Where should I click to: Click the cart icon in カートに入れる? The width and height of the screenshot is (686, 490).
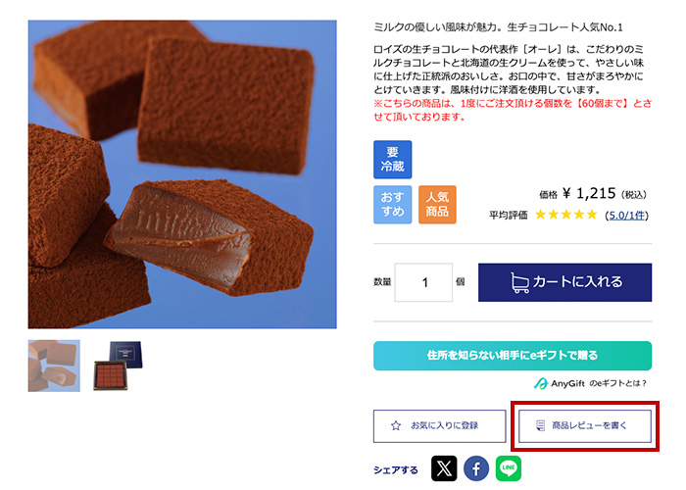[519, 282]
